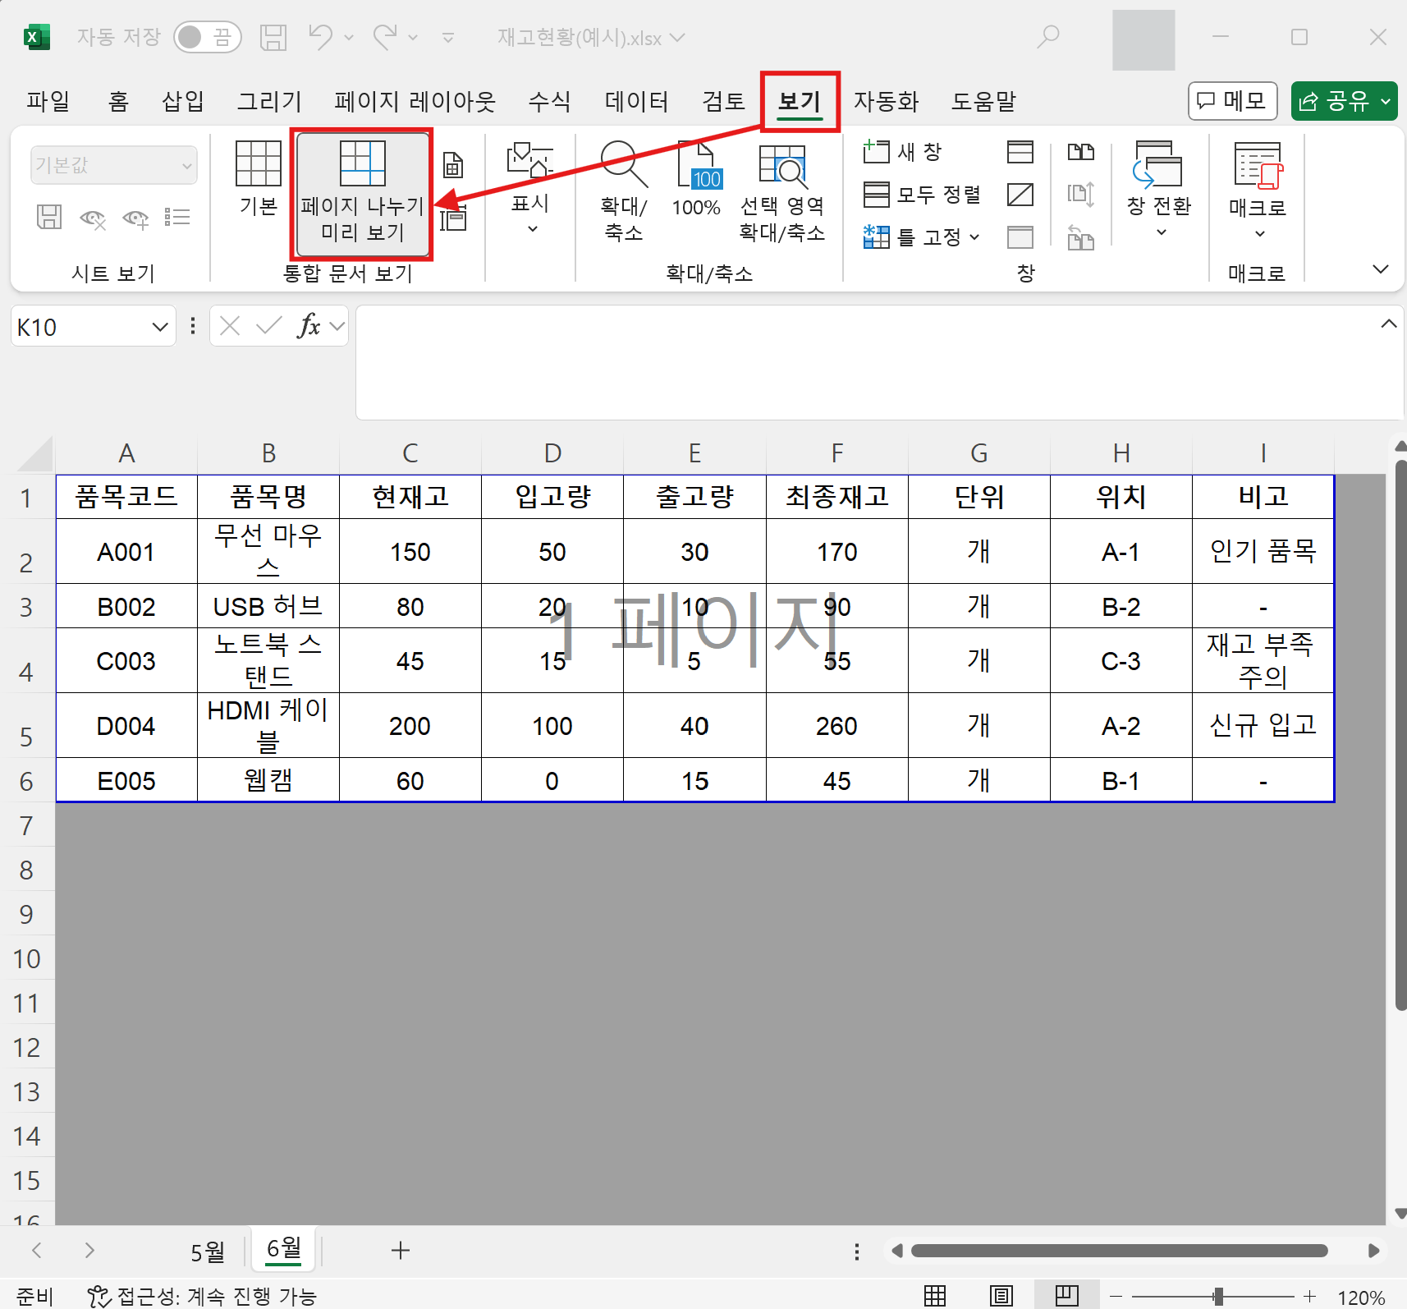The image size is (1407, 1309).
Task: Redo the last action
Action: [385, 37]
